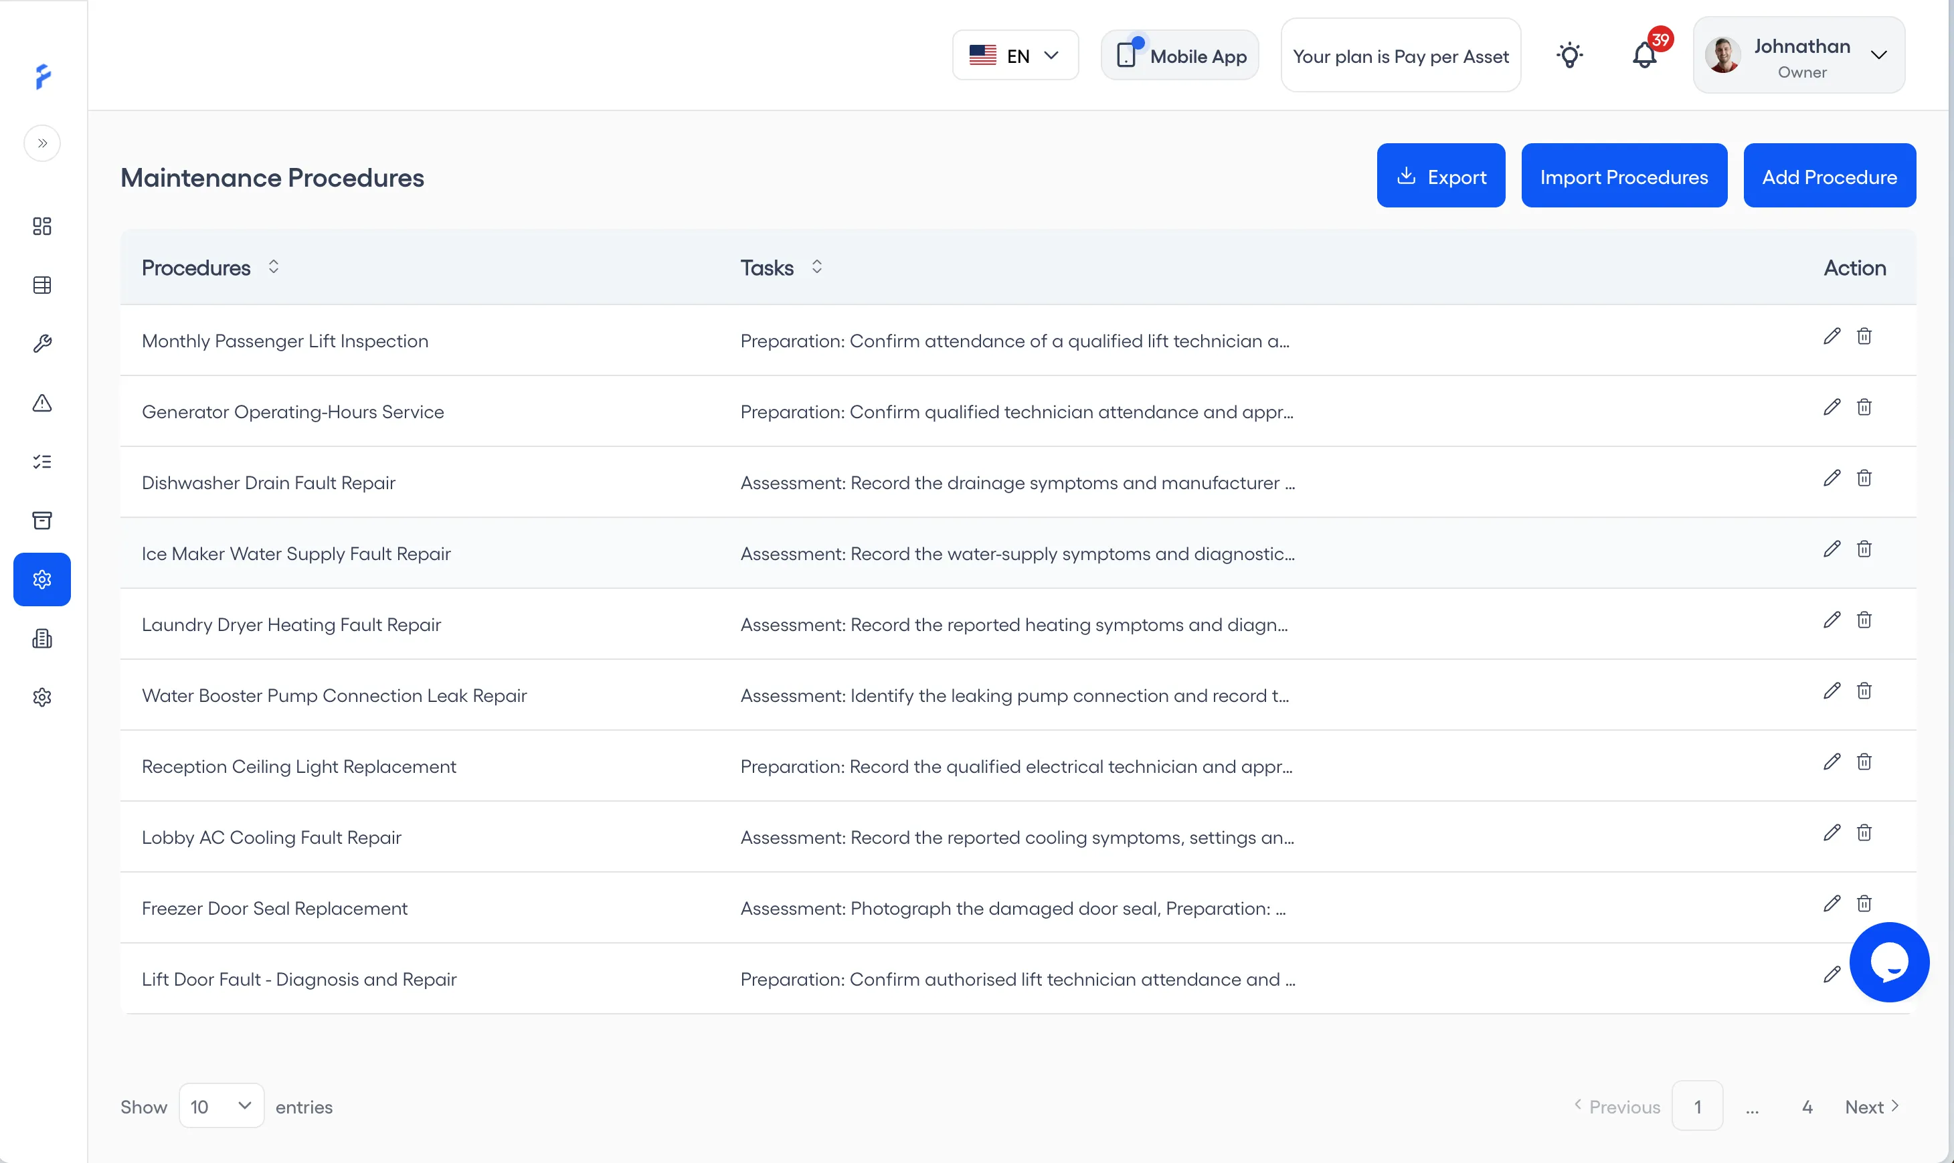Open notifications bell with 39 badge
The width and height of the screenshot is (1954, 1163).
point(1646,56)
